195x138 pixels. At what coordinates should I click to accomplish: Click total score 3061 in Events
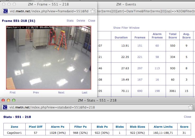pyautogui.click(x=173, y=91)
